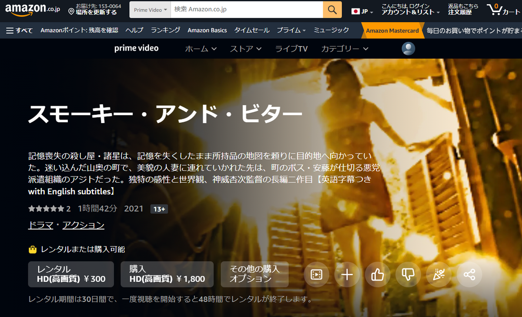Image resolution: width=522 pixels, height=317 pixels.
Task: Click Amazonポイント: 残高を確認 link
Action: (79, 30)
